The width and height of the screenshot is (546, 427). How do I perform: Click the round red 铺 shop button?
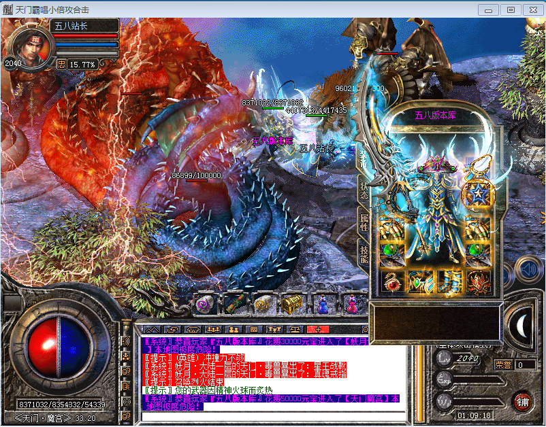click(522, 400)
